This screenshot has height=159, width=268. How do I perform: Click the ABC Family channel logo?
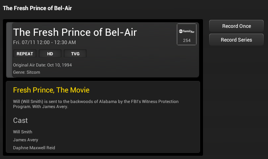point(186,31)
